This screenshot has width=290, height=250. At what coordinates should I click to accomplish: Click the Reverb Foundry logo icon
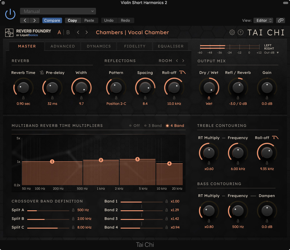(9, 33)
